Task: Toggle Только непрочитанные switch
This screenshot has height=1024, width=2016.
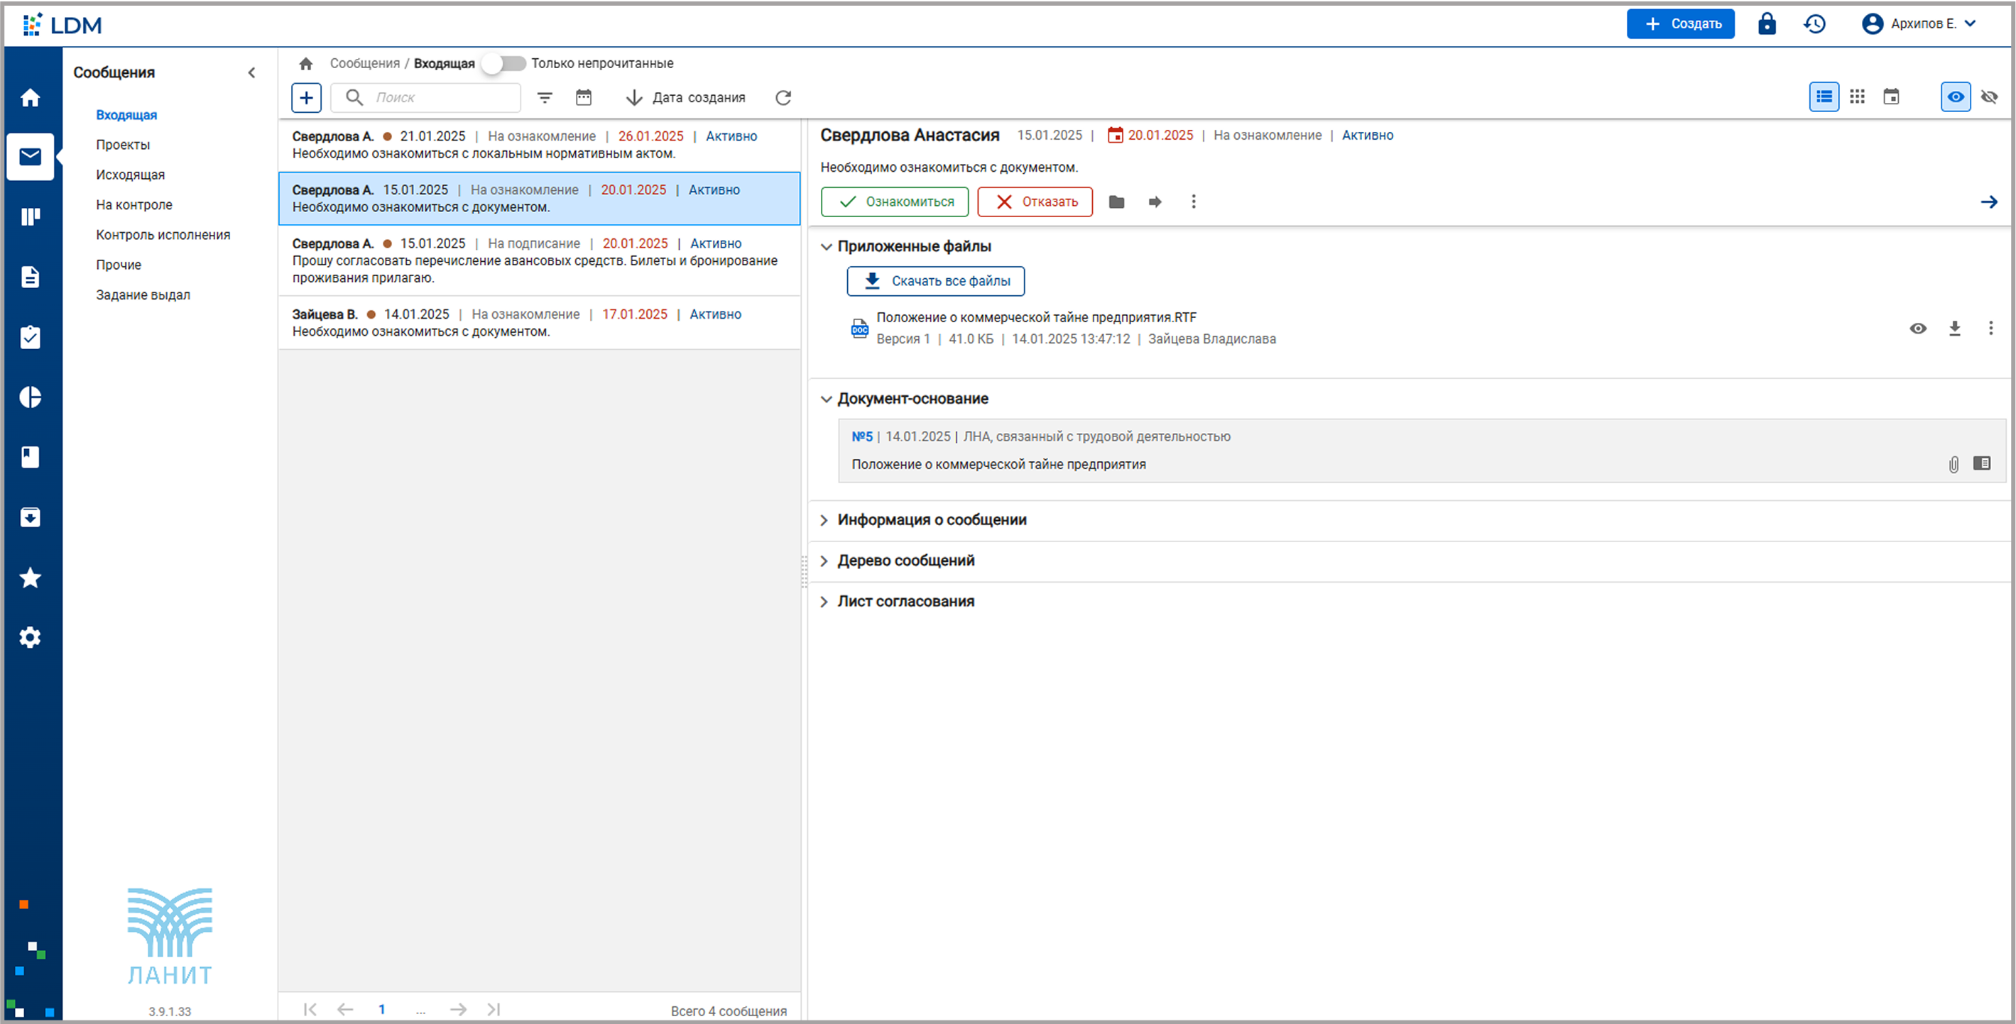Action: (x=505, y=63)
